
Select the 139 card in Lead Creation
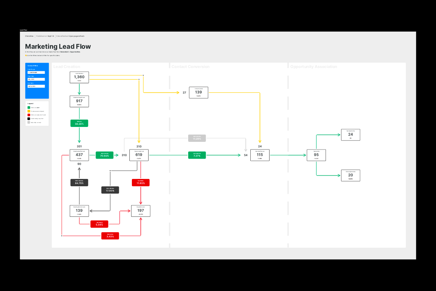(79, 211)
